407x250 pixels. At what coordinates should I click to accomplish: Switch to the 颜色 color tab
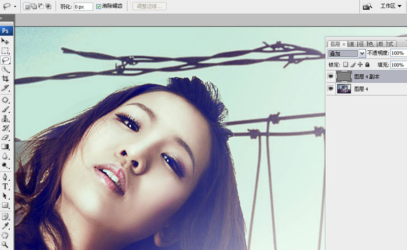(x=370, y=44)
